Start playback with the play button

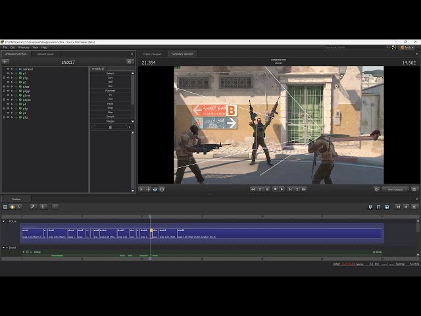[282, 190]
